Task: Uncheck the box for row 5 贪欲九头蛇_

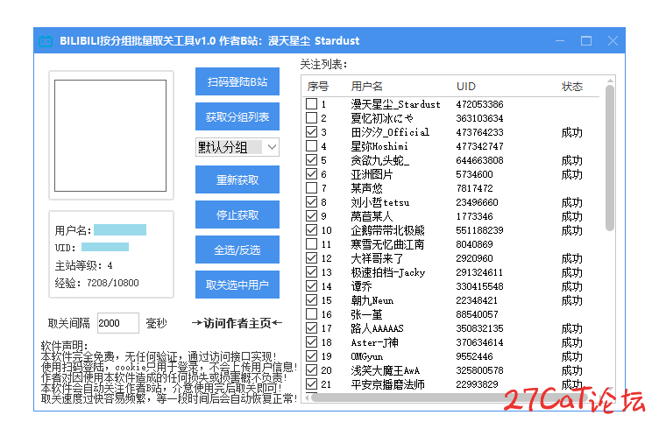Action: 311,160
